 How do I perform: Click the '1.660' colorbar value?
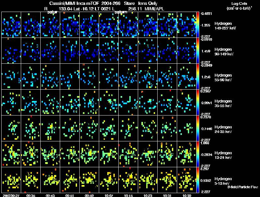[205, 143]
